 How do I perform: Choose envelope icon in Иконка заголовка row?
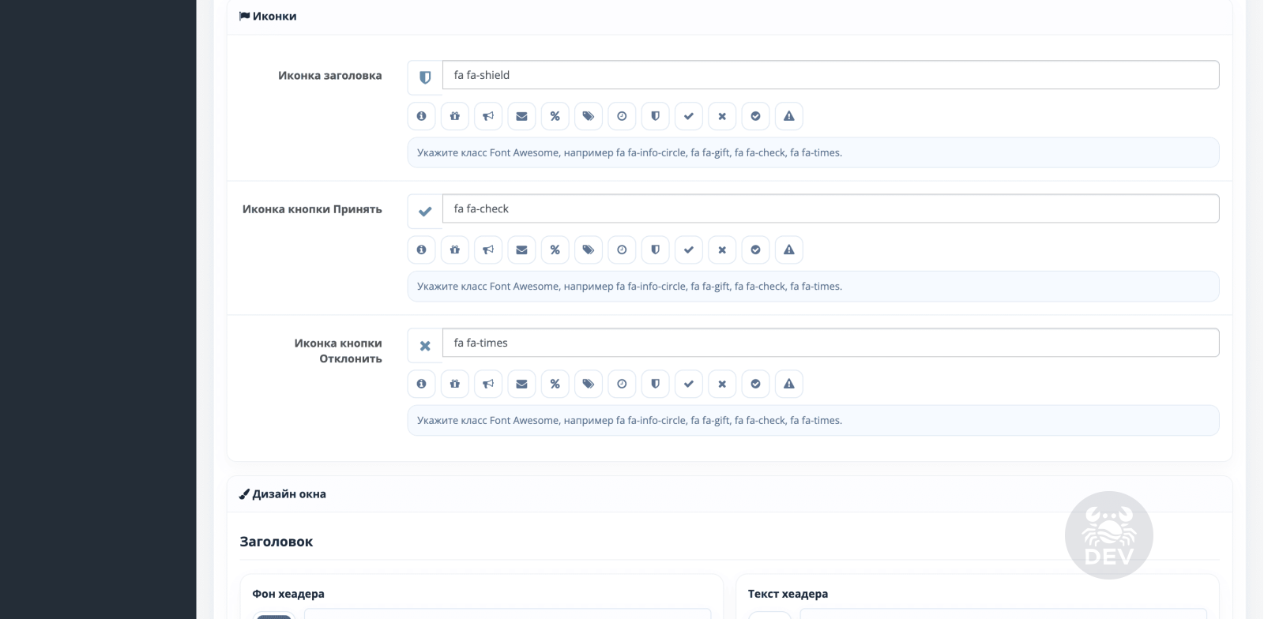click(521, 116)
